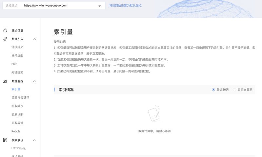Image resolution: width=262 pixels, height=157 pixels.
Task: Open 抓取异常 in the sidebar
Action: (x=17, y=123)
